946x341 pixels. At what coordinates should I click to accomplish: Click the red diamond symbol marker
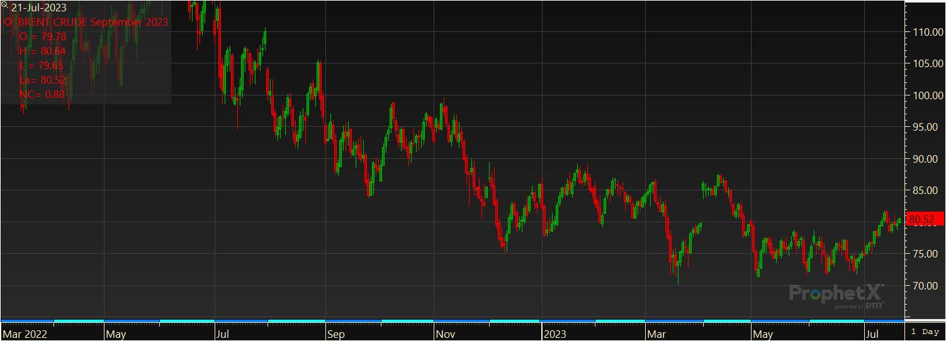click(9, 22)
